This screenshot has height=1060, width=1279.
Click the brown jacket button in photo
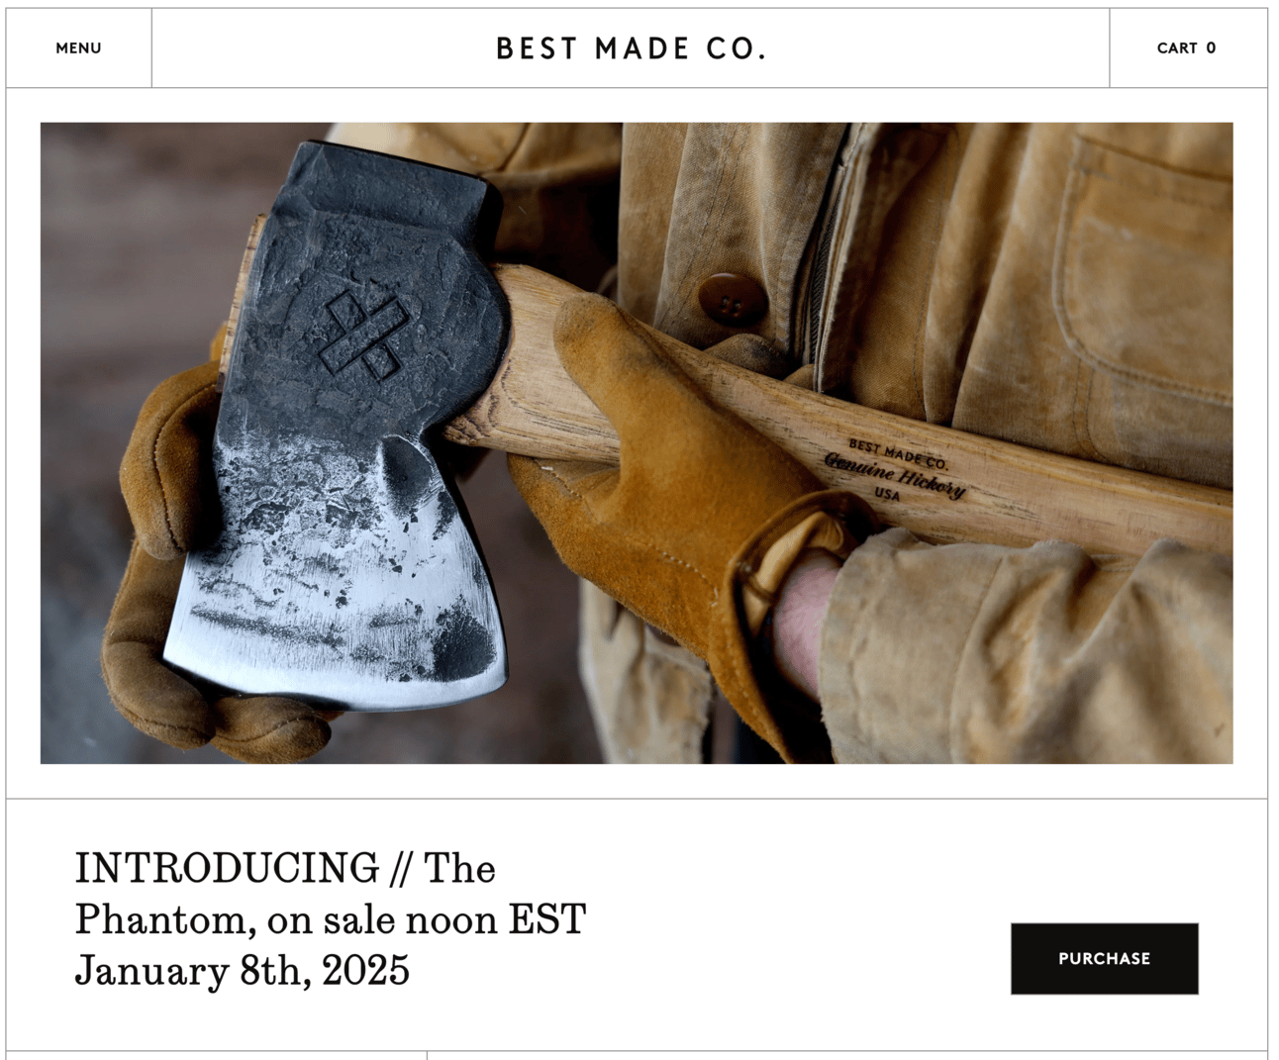point(731,299)
